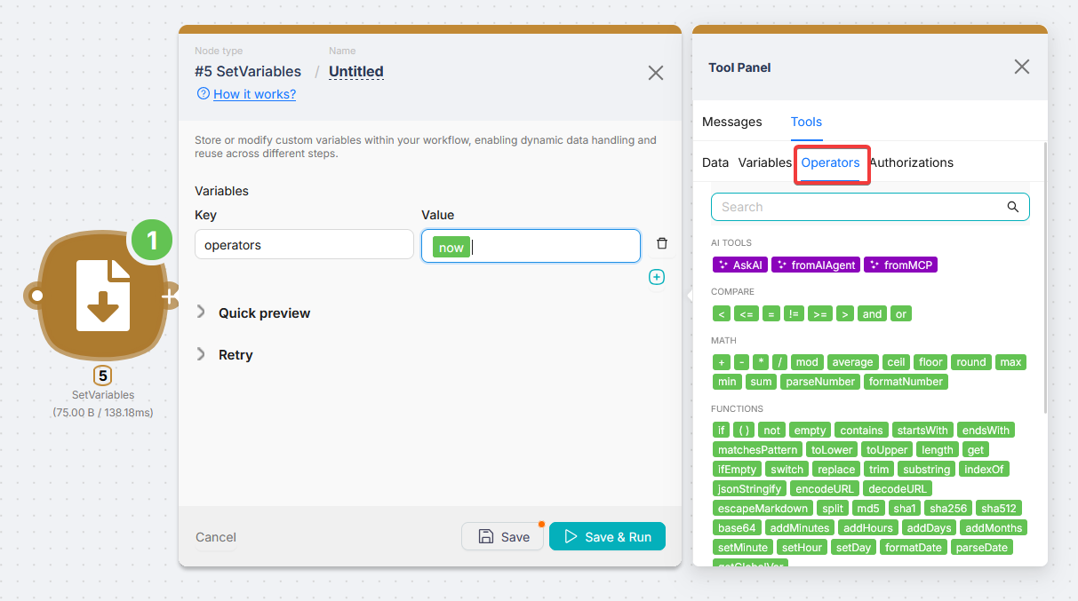Expand the Retry section
1078x601 pixels.
(236, 355)
